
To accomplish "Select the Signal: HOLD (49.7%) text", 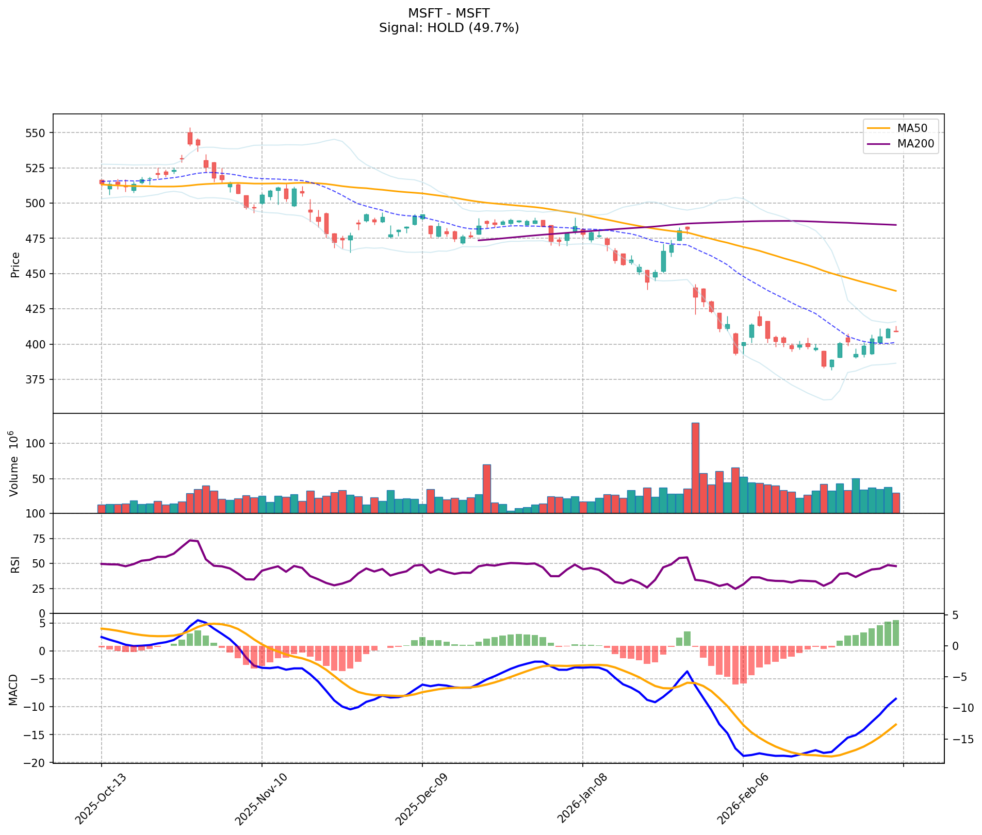I will [449, 28].
